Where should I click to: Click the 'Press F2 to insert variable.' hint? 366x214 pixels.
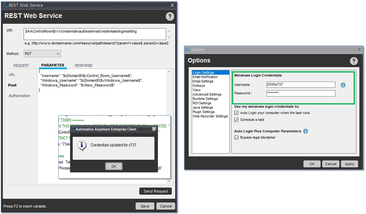pyautogui.click(x=25, y=206)
